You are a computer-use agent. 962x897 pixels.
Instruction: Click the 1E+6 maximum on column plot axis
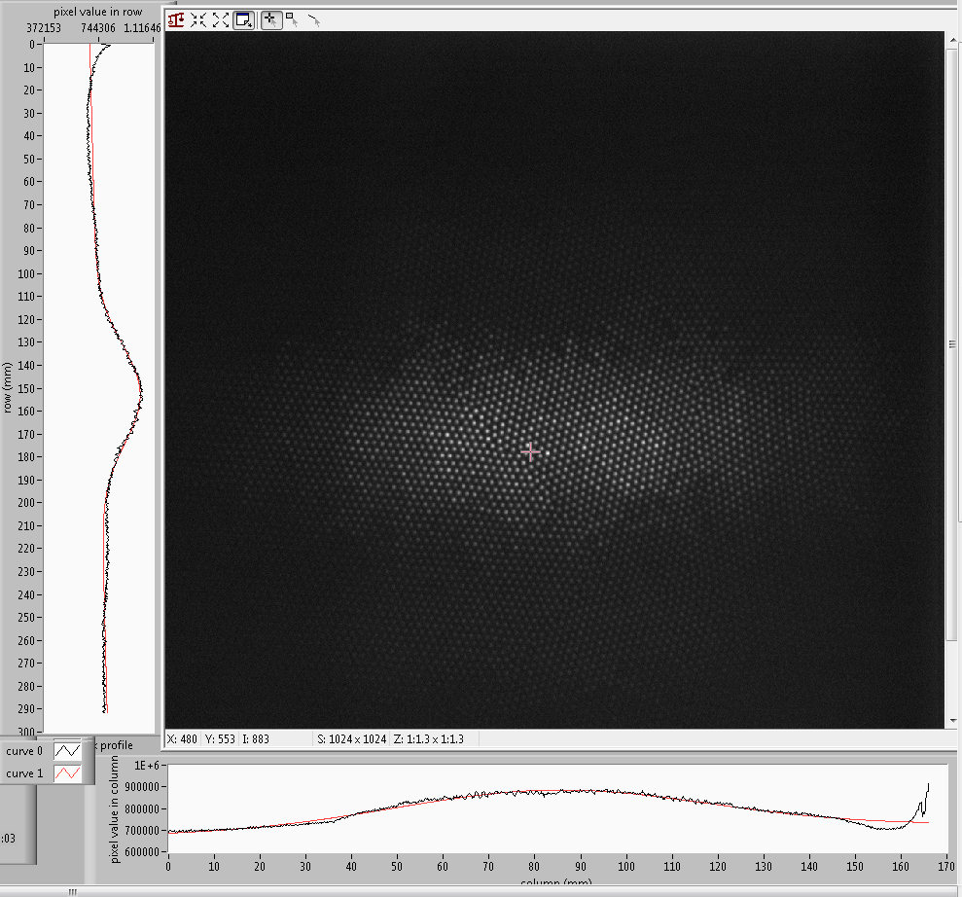pos(148,765)
